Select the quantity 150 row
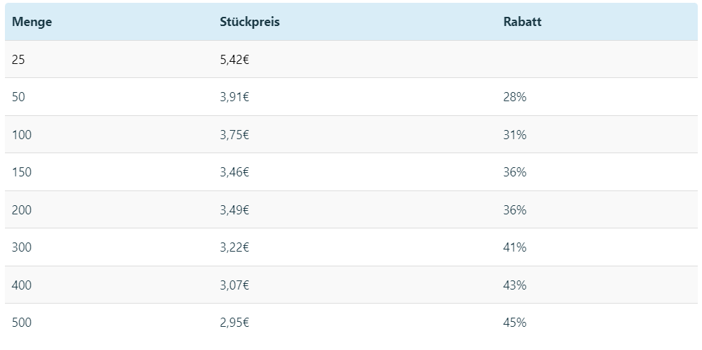Viewport: 702px width, 350px height. pyautogui.click(x=351, y=172)
